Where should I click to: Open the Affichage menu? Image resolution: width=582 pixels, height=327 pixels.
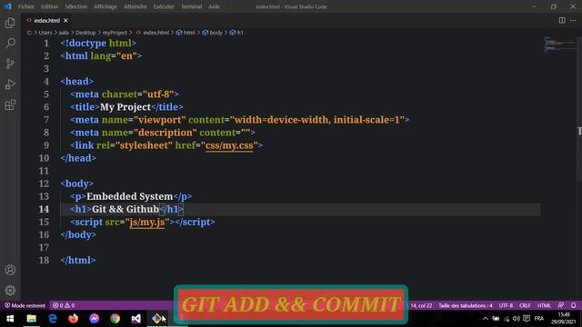[105, 6]
